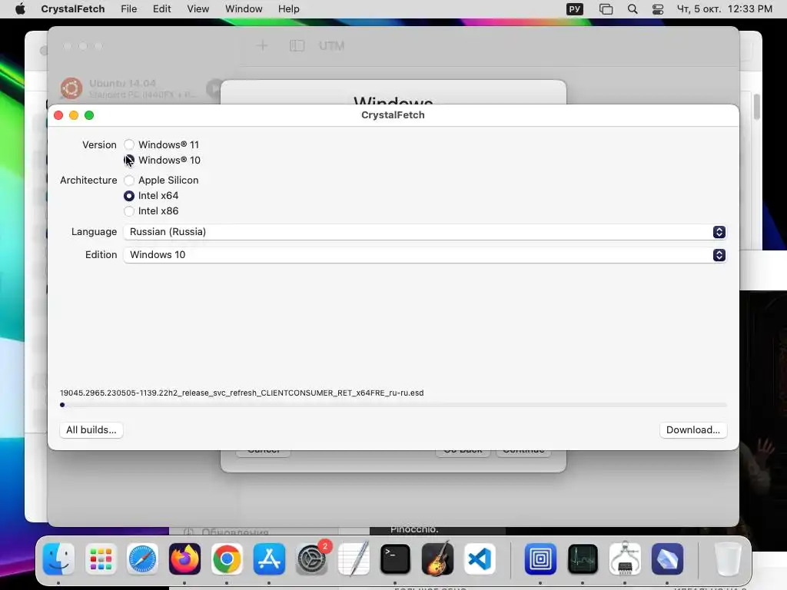Image resolution: width=787 pixels, height=590 pixels.
Task: Click the build filename ending in ru-ru.esd
Action: point(241,393)
